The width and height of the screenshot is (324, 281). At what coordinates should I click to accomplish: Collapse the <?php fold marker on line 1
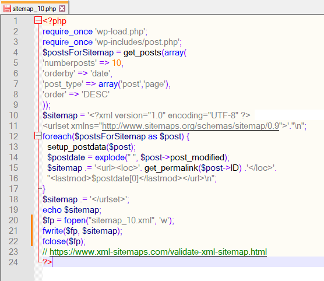tap(38, 20)
